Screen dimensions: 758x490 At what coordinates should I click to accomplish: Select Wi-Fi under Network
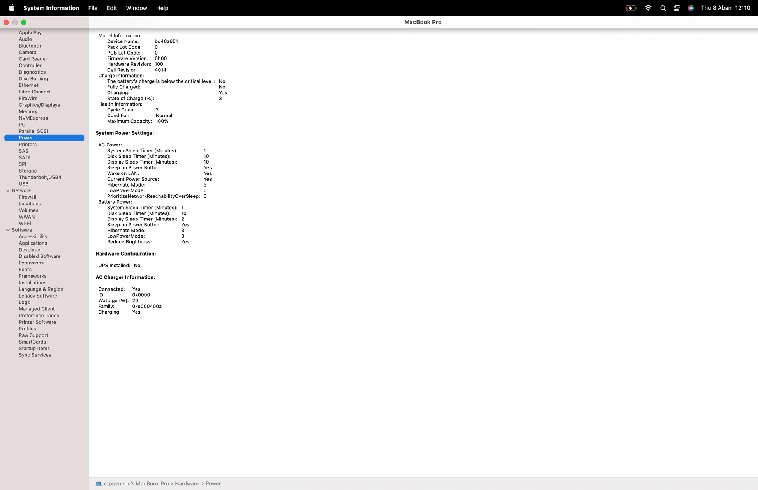coord(25,223)
